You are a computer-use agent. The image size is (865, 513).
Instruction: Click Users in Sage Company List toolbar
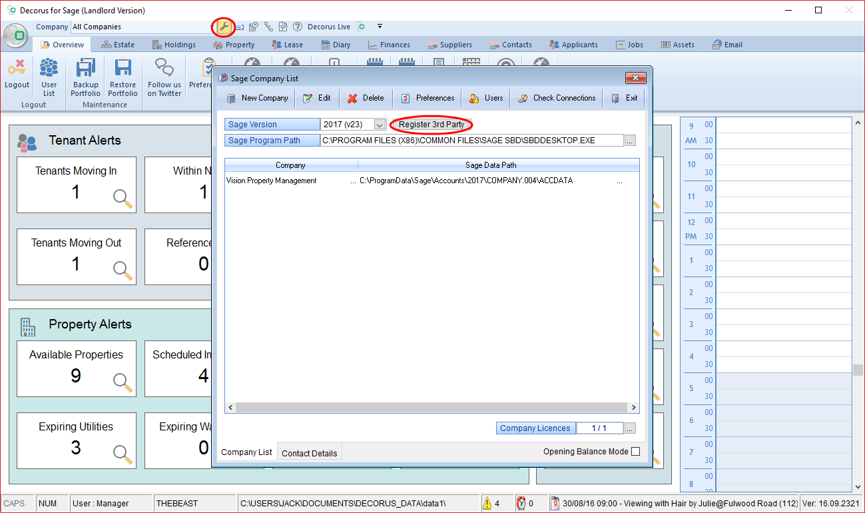point(486,98)
